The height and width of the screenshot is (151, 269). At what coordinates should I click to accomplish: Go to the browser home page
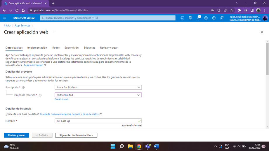coord(23,10)
